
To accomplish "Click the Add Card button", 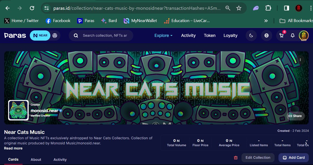I will click(x=294, y=157).
